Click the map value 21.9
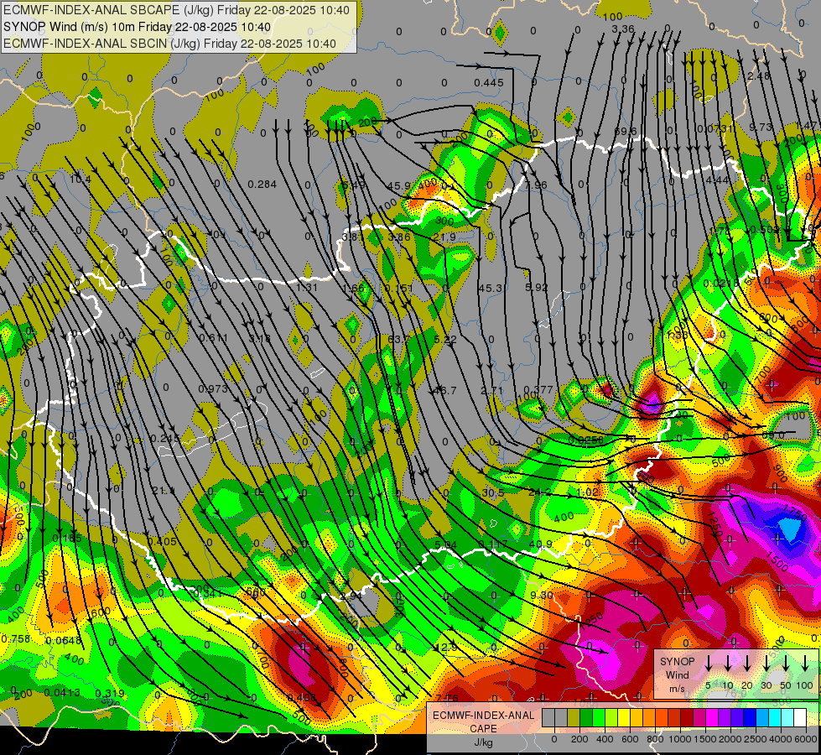The height and width of the screenshot is (755, 821). pyautogui.click(x=444, y=238)
